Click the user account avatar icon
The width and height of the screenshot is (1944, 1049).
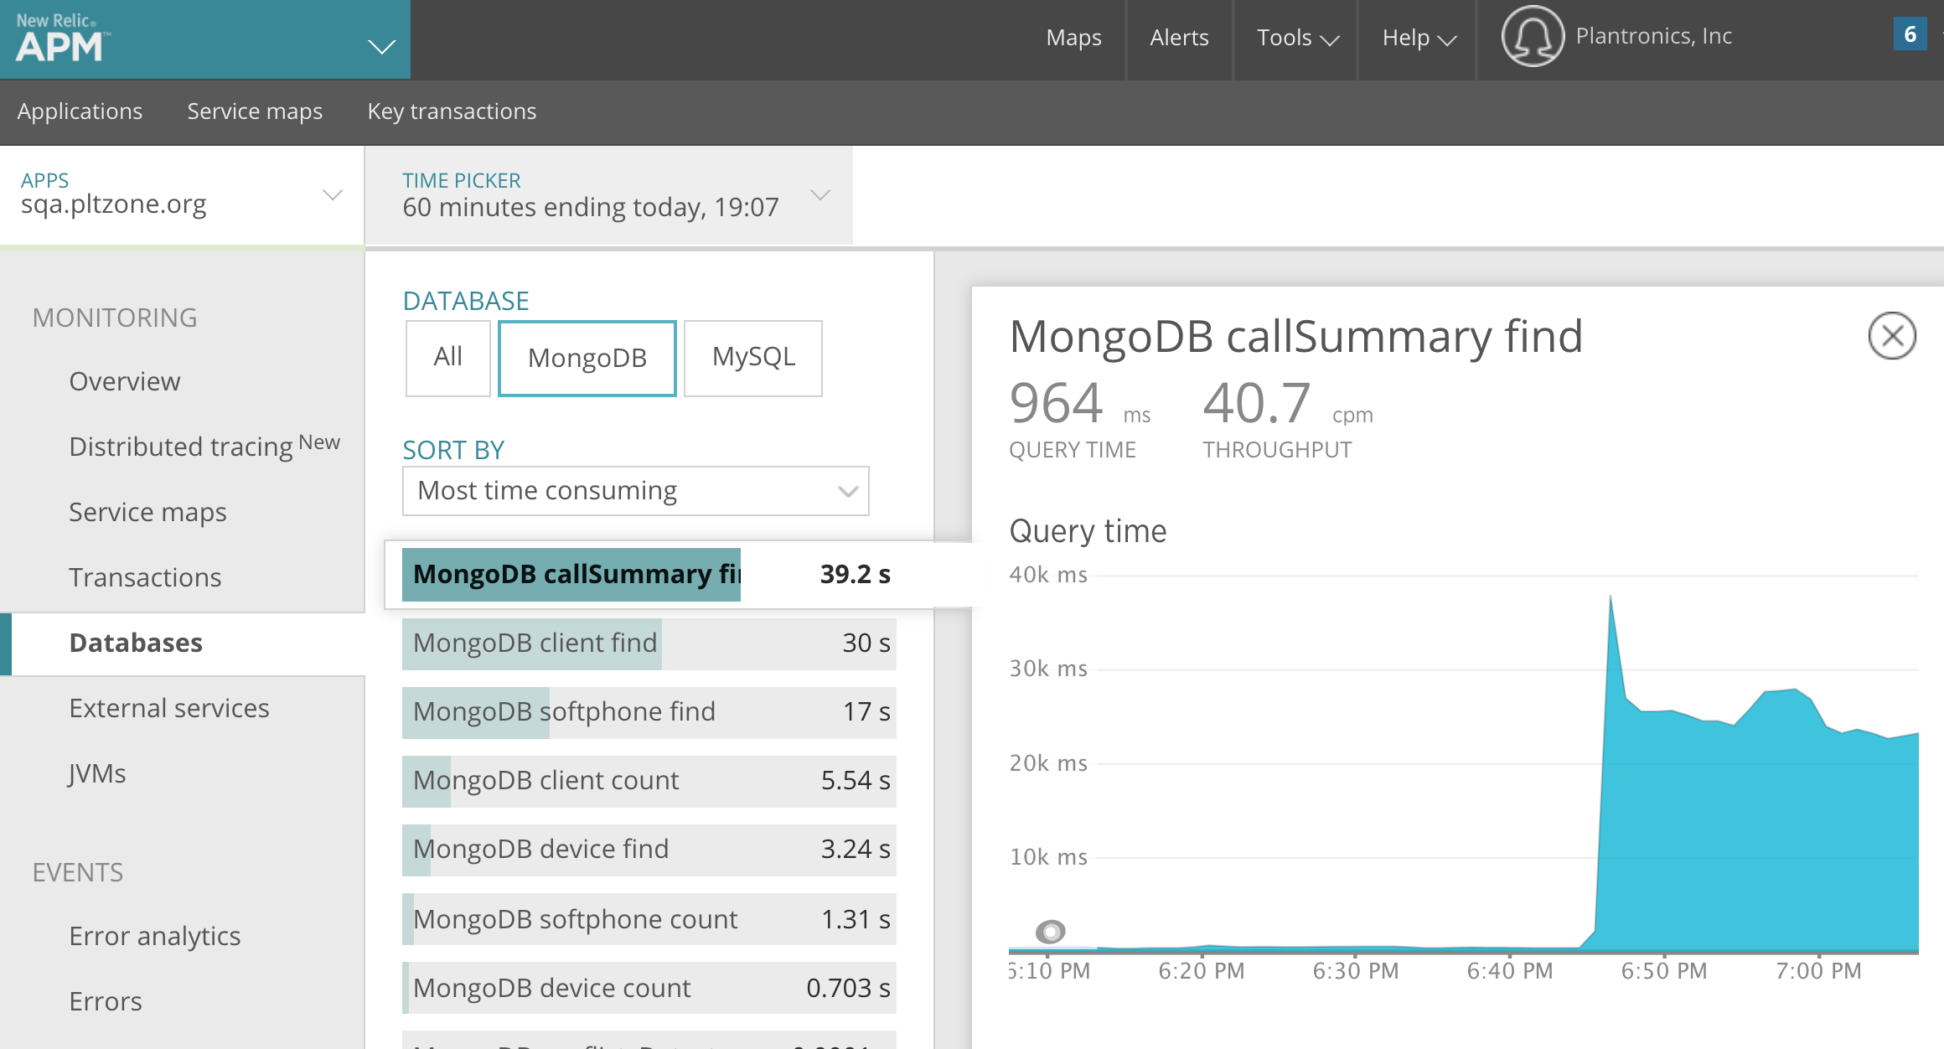(x=1532, y=37)
